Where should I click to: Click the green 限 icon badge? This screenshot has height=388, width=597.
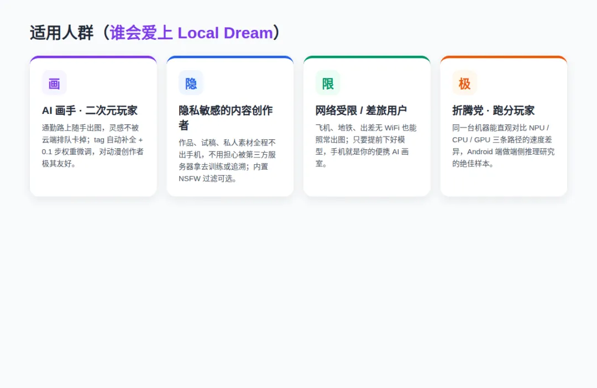tap(327, 83)
